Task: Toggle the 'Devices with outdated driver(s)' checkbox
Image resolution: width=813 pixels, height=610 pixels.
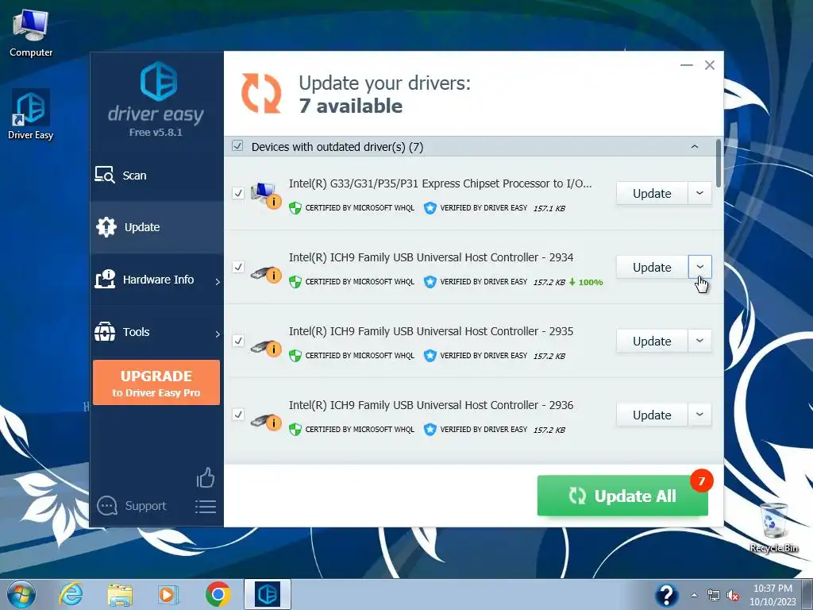Action: pyautogui.click(x=237, y=146)
